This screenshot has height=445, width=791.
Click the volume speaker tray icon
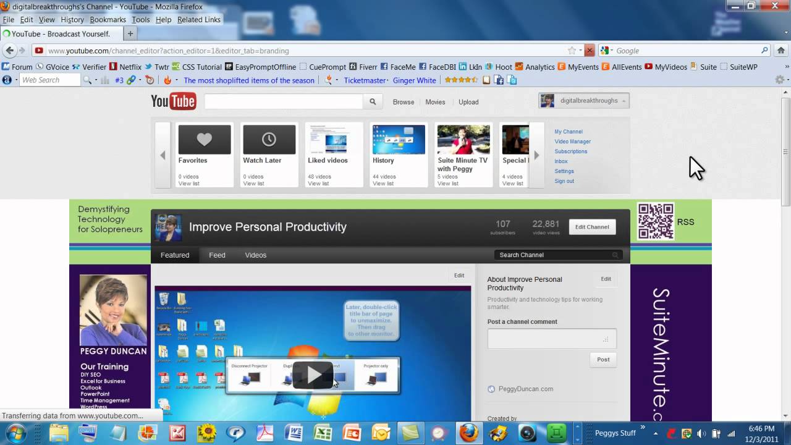(701, 433)
